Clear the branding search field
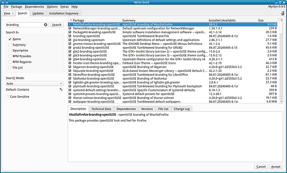Viewport: 287px width, 173px height. [46, 24]
